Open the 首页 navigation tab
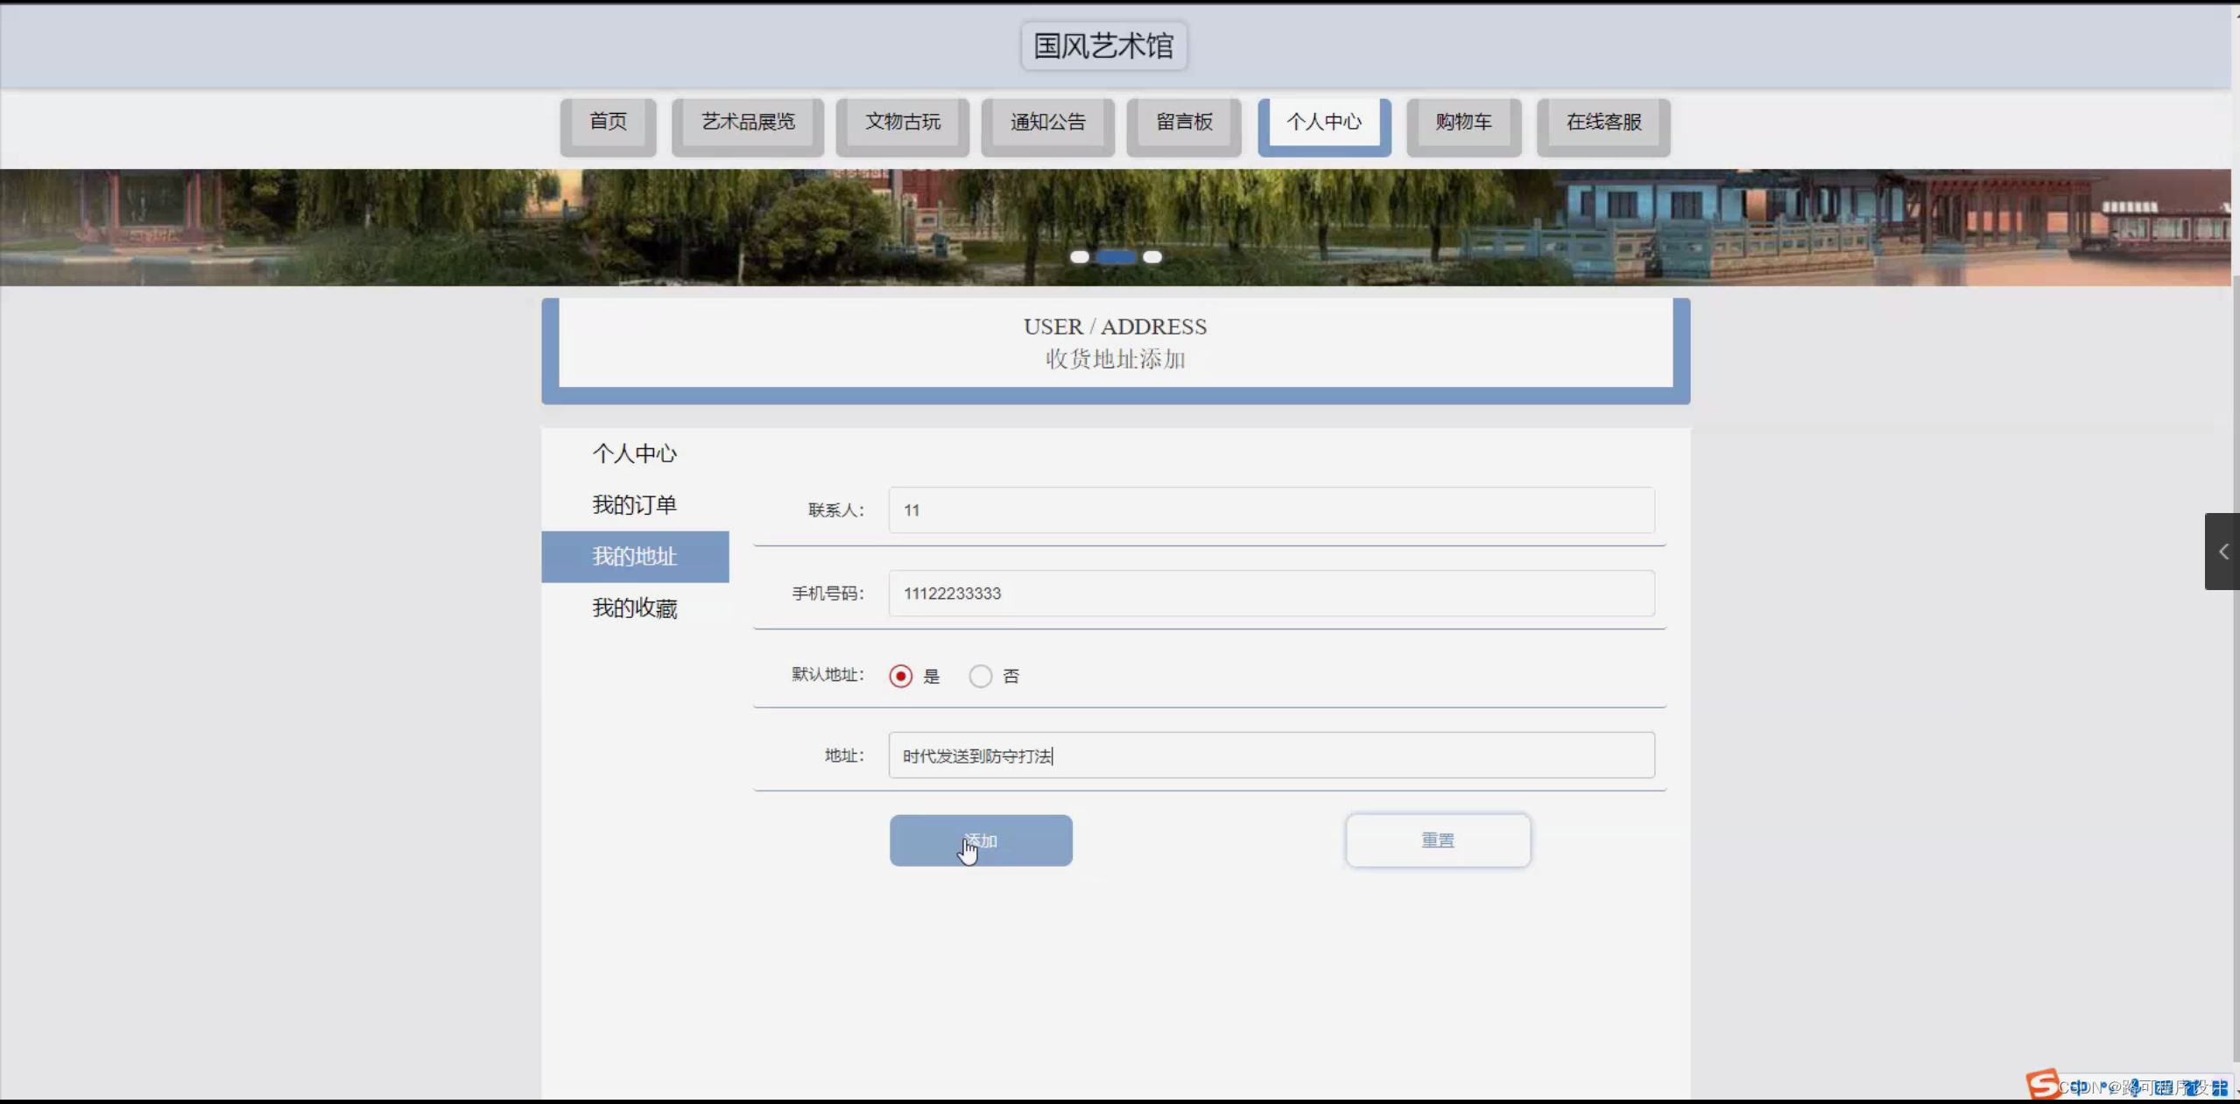 pyautogui.click(x=608, y=122)
